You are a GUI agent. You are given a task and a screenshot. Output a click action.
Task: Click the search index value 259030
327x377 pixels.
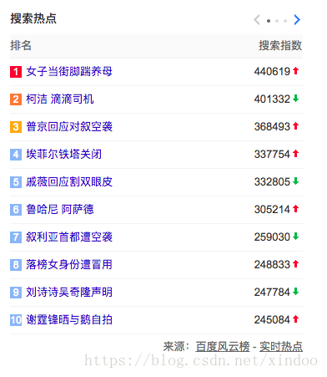click(x=272, y=237)
